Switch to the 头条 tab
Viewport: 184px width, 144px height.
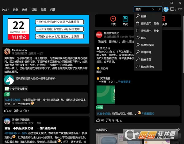pyautogui.click(x=15, y=10)
